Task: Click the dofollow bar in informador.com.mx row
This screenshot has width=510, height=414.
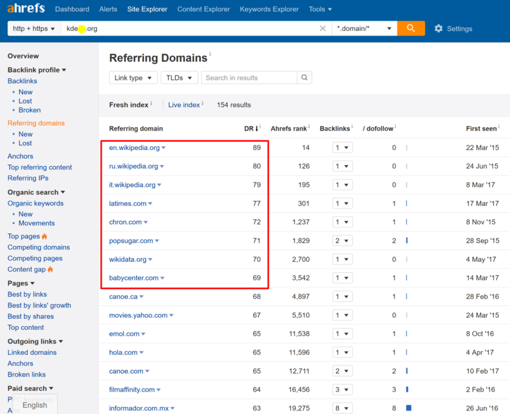Action: (x=409, y=408)
